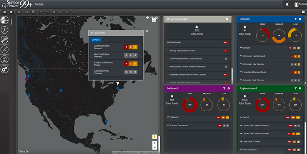Image resolution: width=307 pixels, height=154 pixels.
Task: Close the Big Clients popup window
Action: (x=147, y=30)
